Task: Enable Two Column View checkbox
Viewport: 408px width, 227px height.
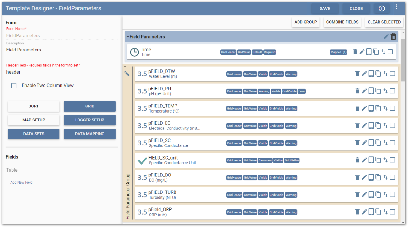Action: 14,86
